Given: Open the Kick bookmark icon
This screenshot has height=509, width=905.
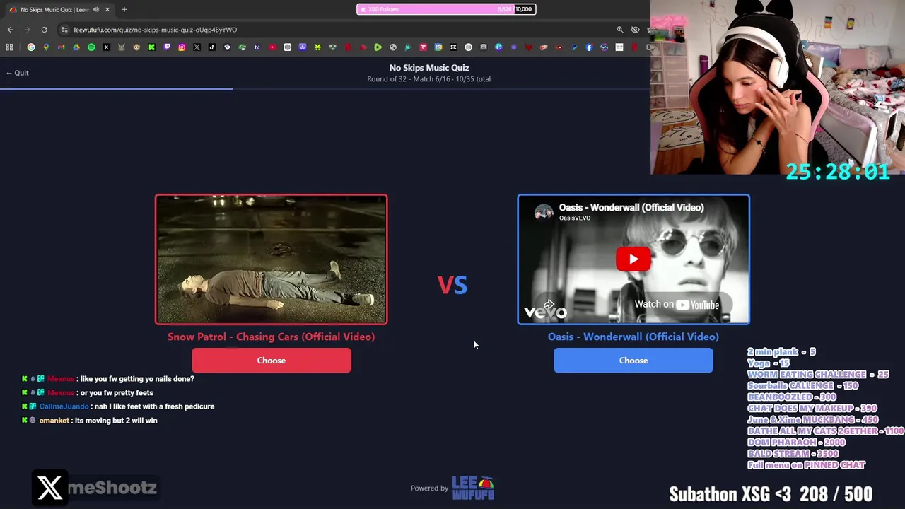Looking at the screenshot, I should (151, 47).
